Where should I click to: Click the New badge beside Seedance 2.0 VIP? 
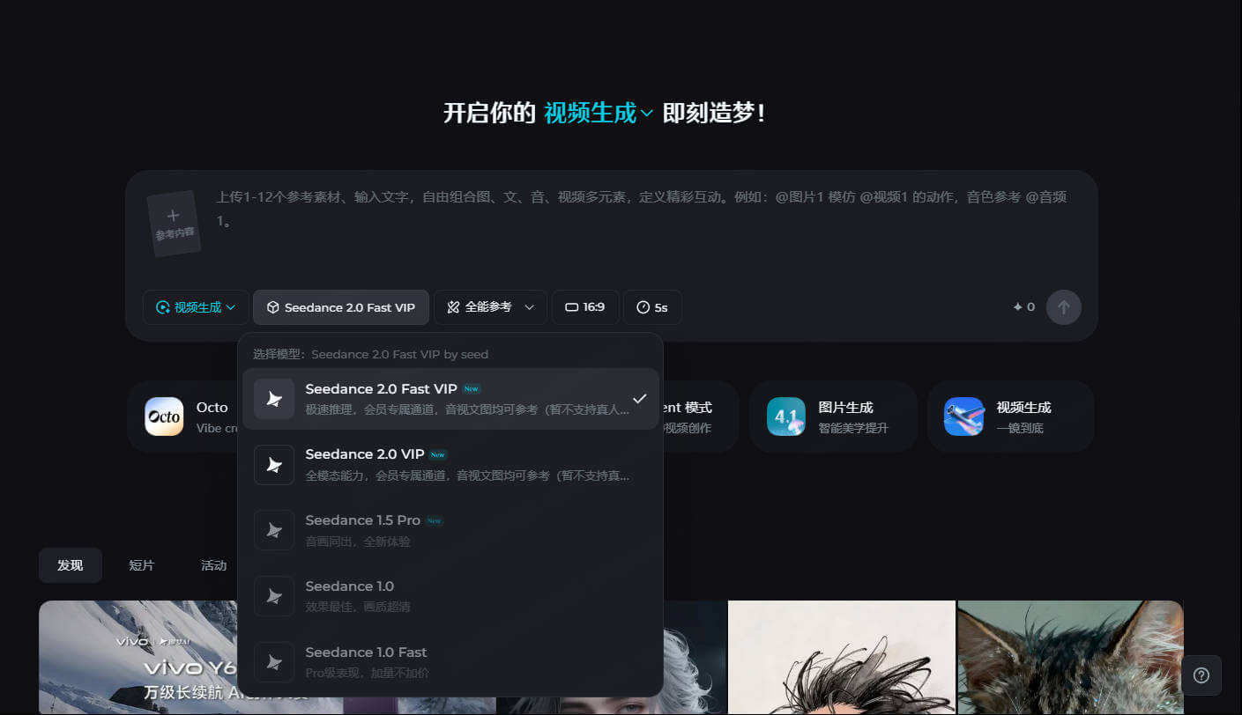(x=438, y=454)
